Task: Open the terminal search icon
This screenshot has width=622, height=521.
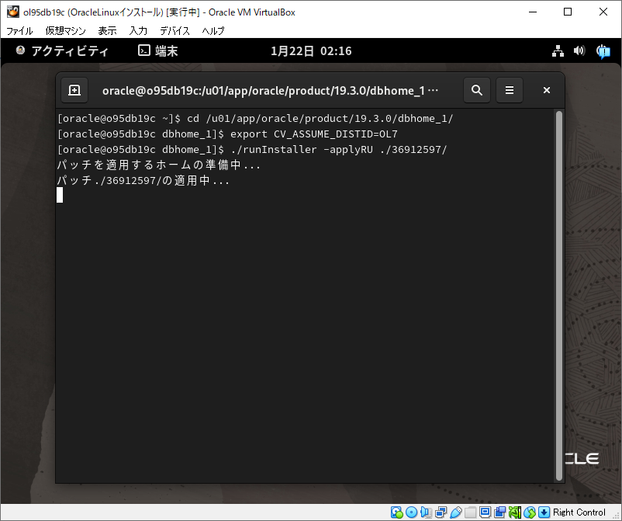Action: tap(477, 90)
